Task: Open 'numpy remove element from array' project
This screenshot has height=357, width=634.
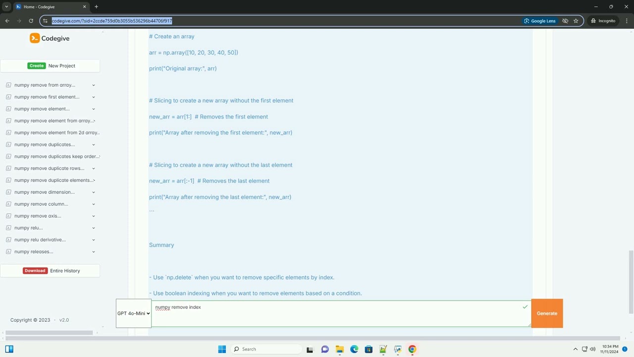Action: [x=53, y=120]
